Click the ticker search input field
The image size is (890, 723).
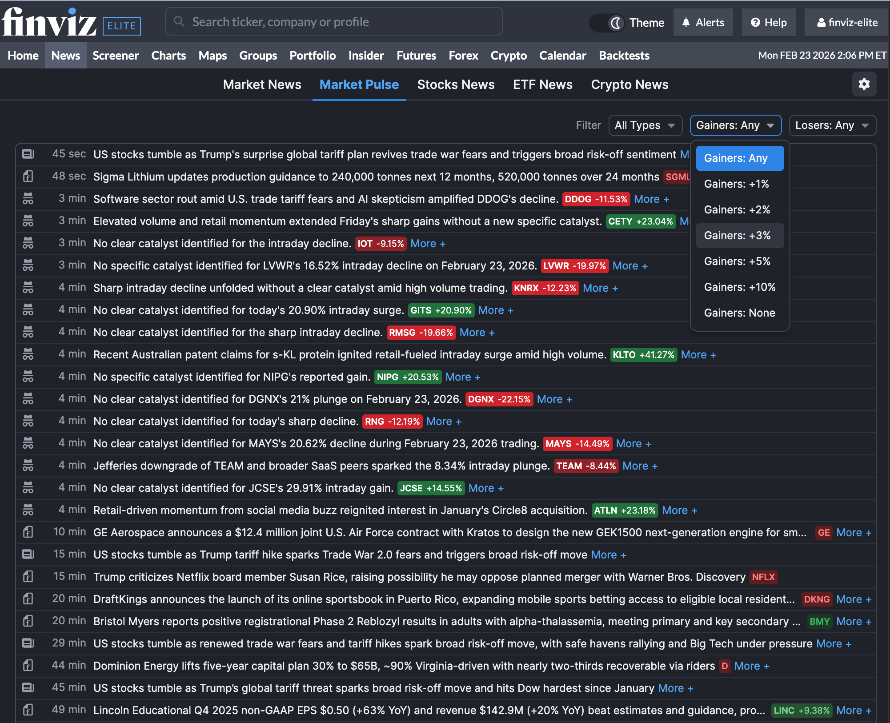333,22
